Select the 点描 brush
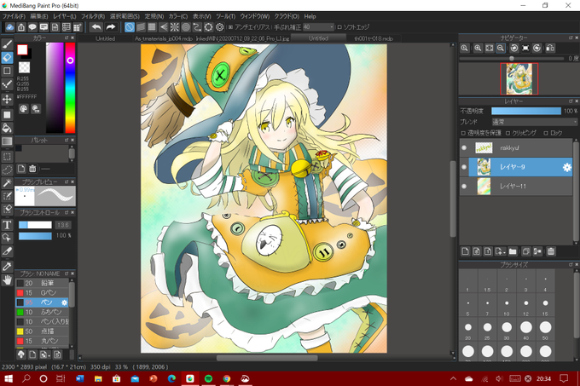The height and width of the screenshot is (386, 580). click(x=42, y=331)
